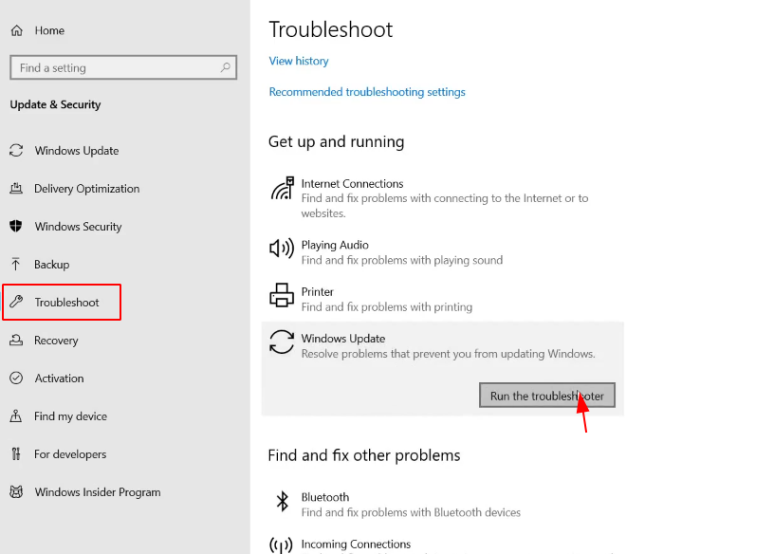Viewport: 774px width, 554px height.
Task: Click the Internet Connections wifi icon
Action: 283,188
